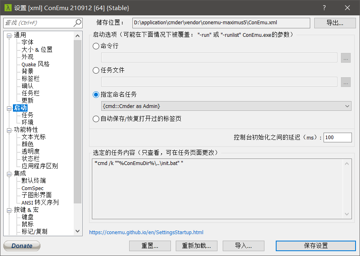Open the 标记/复制 settings page
360x256 pixels.
34,231
